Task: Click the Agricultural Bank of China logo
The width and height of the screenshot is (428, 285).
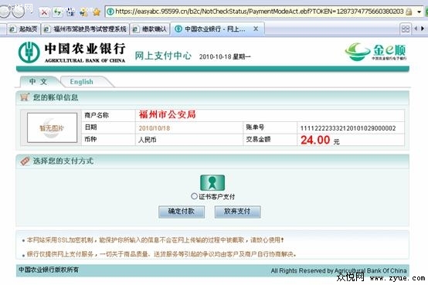Action: point(72,53)
